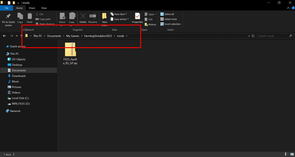The width and height of the screenshot is (295, 157).
Task: Click Invert selection in the ribbon
Action: coord(170,24)
